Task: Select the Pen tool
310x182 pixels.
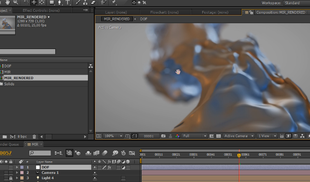Action: point(60,2)
